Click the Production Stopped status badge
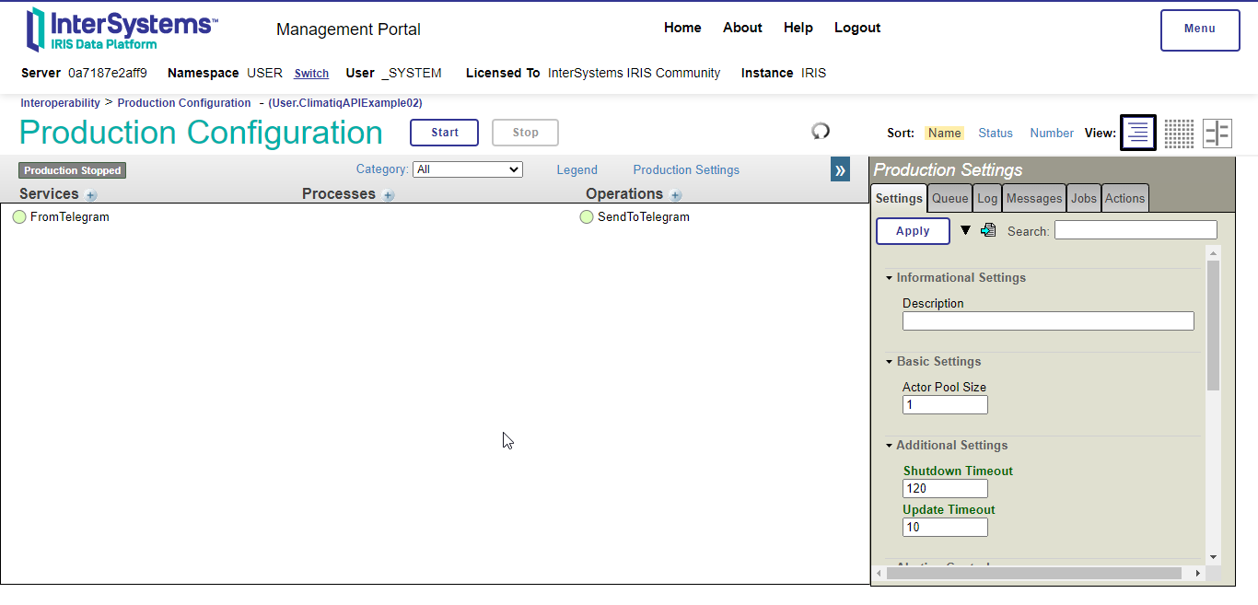 (72, 170)
